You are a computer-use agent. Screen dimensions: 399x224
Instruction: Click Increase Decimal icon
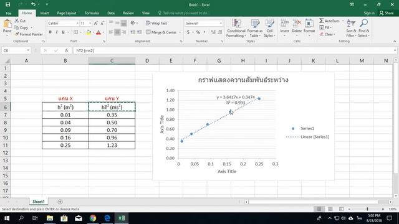click(x=213, y=32)
